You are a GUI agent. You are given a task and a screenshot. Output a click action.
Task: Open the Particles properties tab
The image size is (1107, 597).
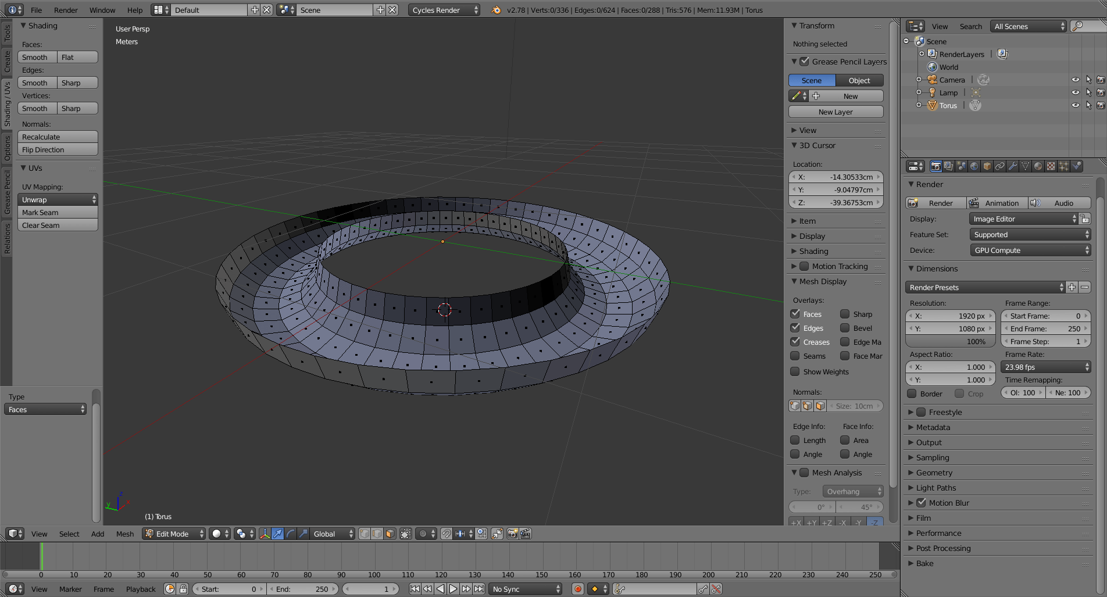[x=1063, y=166]
